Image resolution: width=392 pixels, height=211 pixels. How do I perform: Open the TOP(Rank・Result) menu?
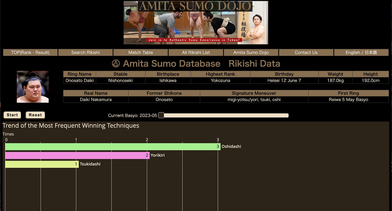click(30, 52)
